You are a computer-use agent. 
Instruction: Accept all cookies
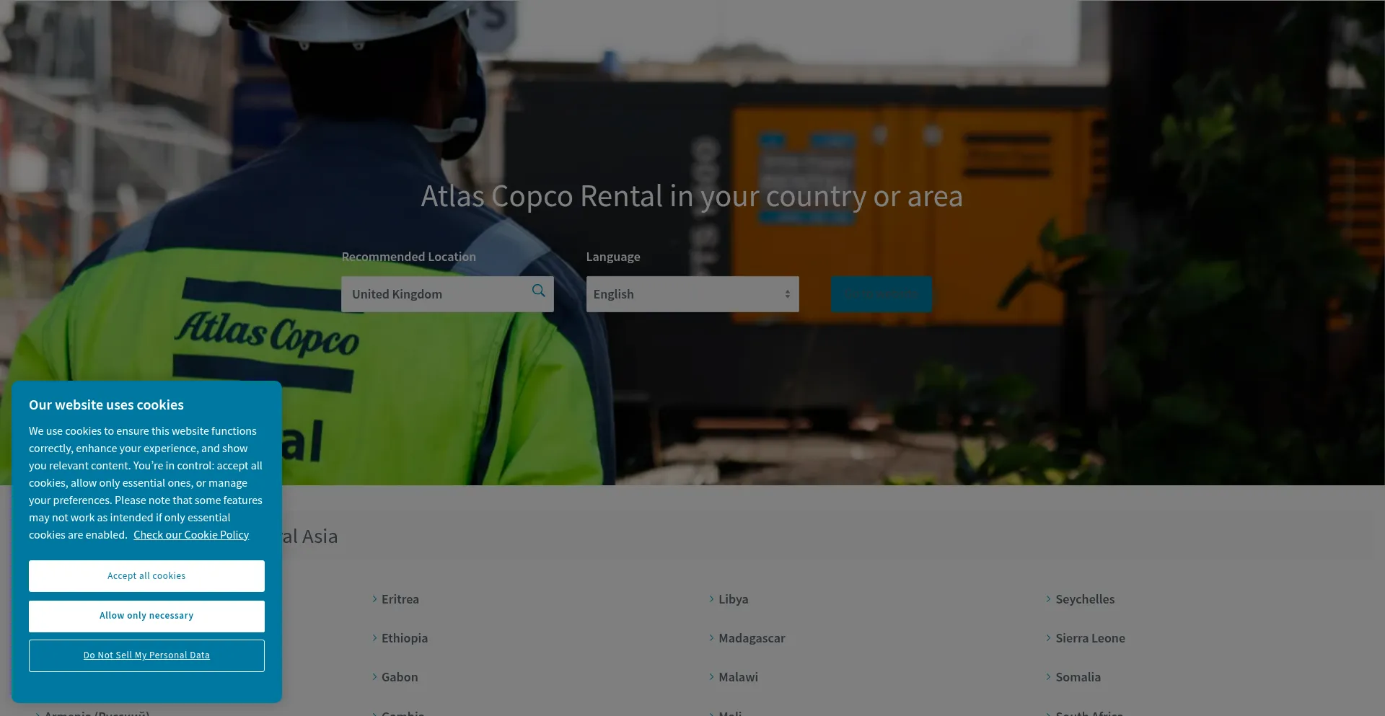pyautogui.click(x=146, y=576)
